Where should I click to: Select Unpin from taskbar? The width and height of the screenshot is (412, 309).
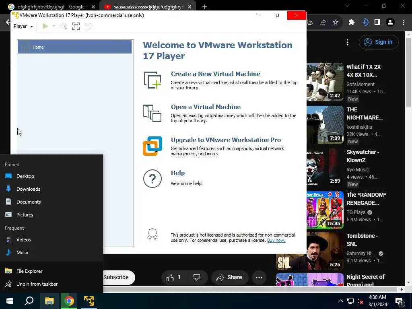coord(51,284)
